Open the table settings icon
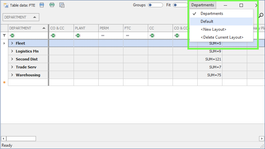This screenshot has height=149, width=265. [x=62, y=5]
